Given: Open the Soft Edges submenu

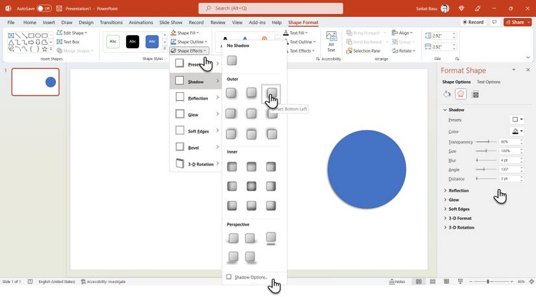Looking at the screenshot, I should 196,131.
